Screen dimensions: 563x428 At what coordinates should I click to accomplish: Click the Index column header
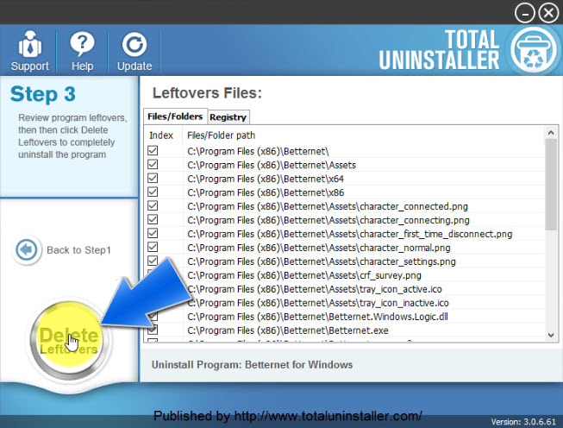coord(161,135)
